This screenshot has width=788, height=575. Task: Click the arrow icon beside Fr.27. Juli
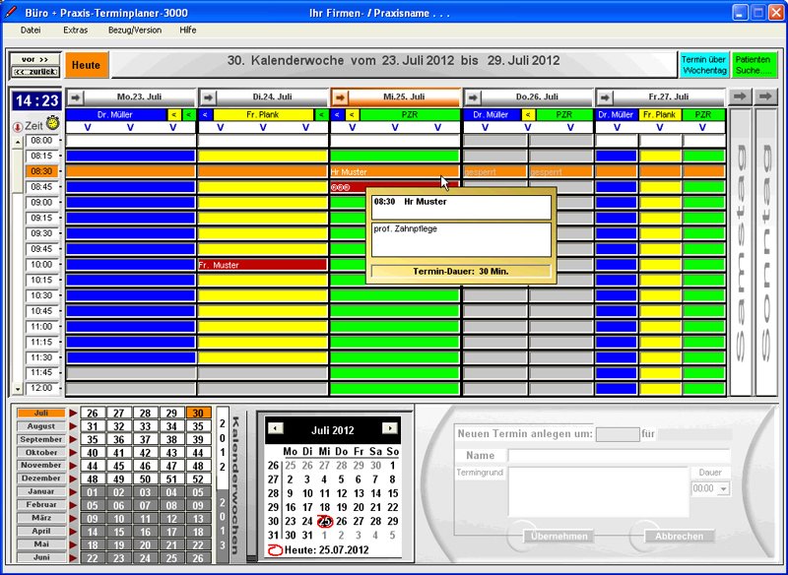[605, 96]
